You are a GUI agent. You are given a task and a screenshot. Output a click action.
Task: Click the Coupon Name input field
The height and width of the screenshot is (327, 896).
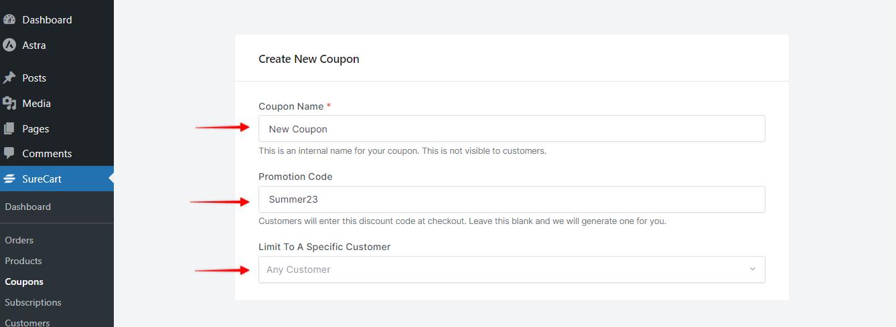[x=512, y=128]
